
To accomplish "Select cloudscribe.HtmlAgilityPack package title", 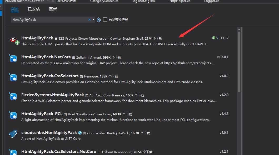I will (x=49, y=133).
